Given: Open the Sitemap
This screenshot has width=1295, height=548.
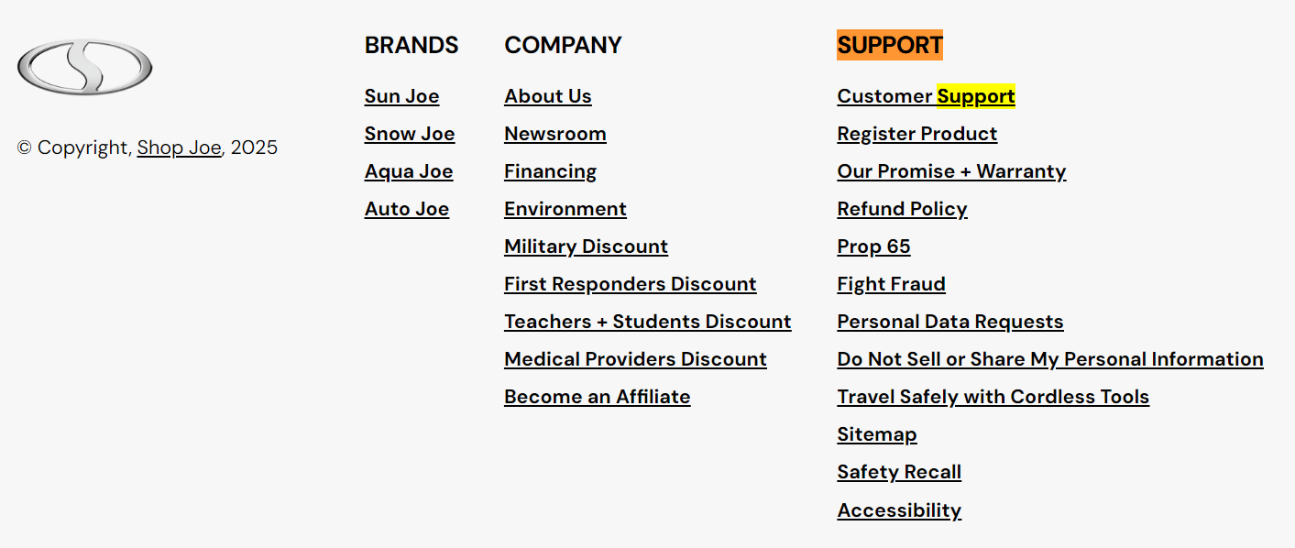Looking at the screenshot, I should 876,433.
